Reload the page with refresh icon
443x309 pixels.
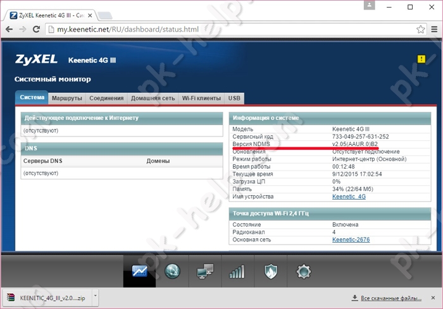[36, 29]
